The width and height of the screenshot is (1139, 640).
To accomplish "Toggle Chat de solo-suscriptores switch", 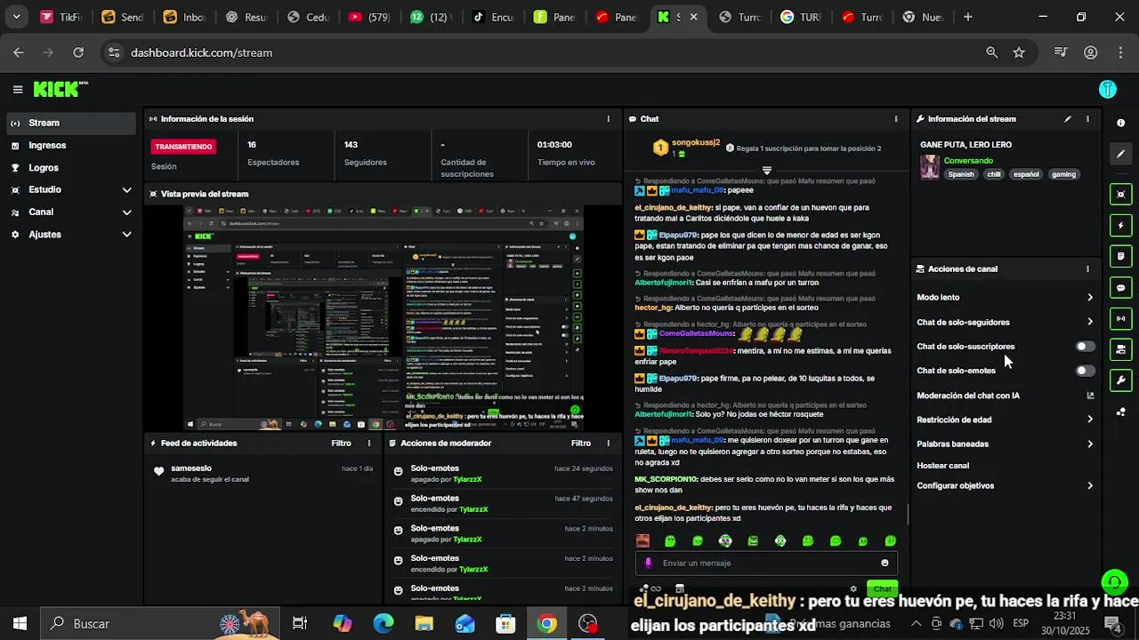I will 1085,347.
